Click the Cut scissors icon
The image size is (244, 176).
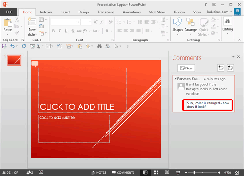pos(17,20)
